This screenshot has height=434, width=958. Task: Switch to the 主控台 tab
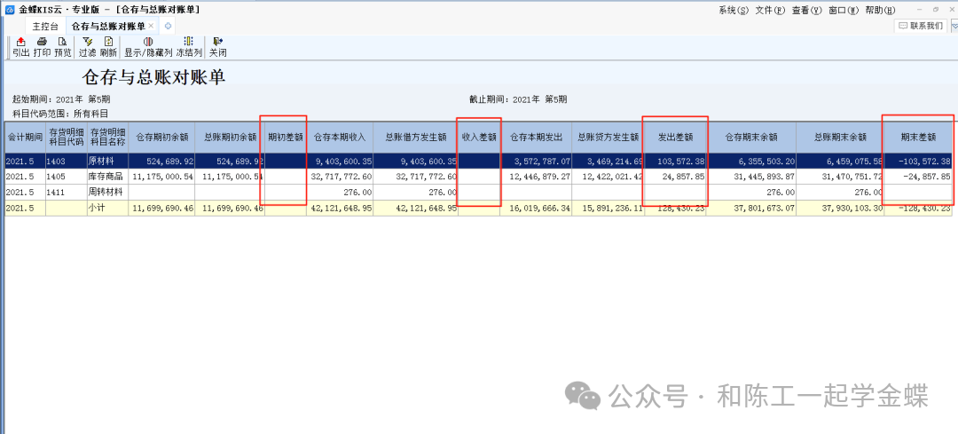(x=45, y=26)
